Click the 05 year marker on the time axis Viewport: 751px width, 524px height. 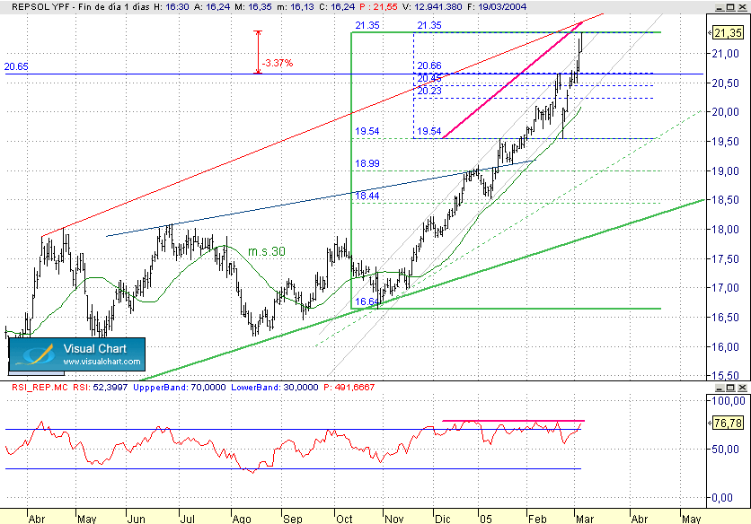pyautogui.click(x=486, y=519)
